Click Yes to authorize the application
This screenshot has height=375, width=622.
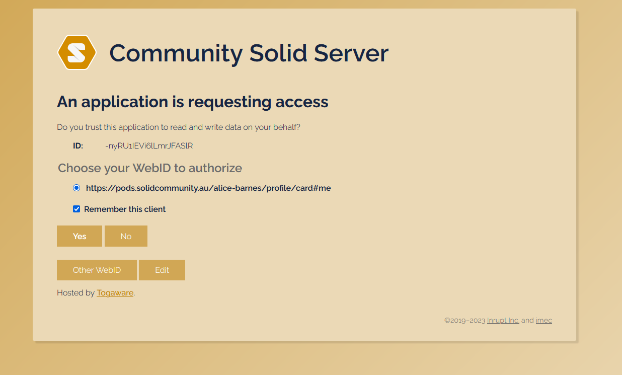(80, 236)
